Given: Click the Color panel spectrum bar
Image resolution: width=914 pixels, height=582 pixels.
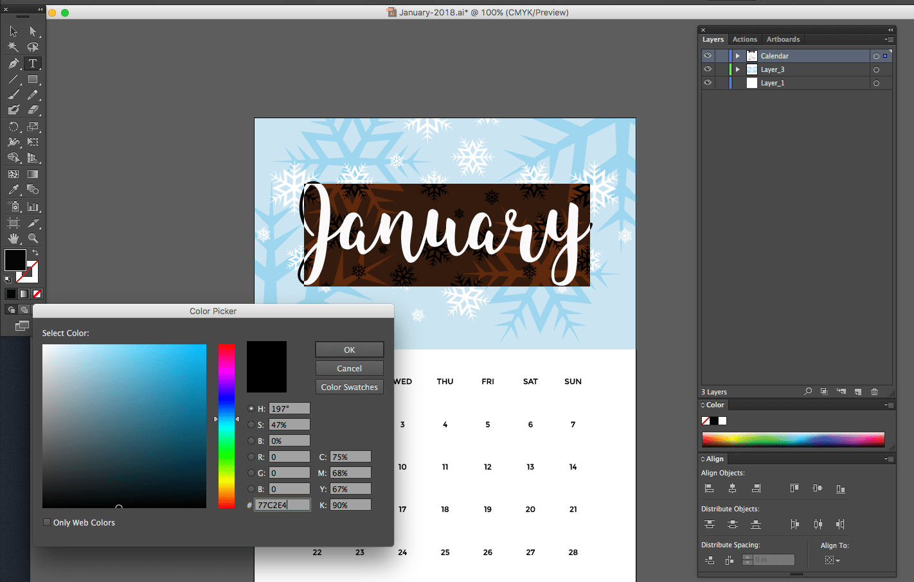Looking at the screenshot, I should tap(793, 439).
